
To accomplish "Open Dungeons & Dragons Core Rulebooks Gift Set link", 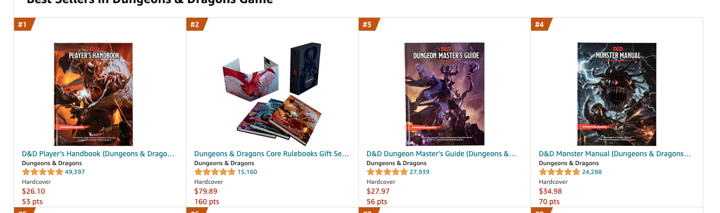I will click(271, 154).
